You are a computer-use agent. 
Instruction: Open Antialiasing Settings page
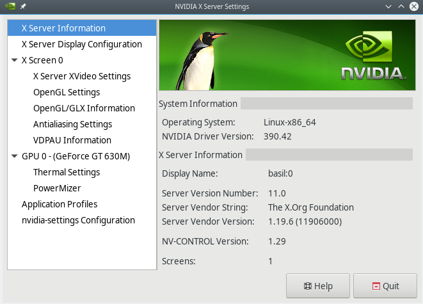(72, 124)
